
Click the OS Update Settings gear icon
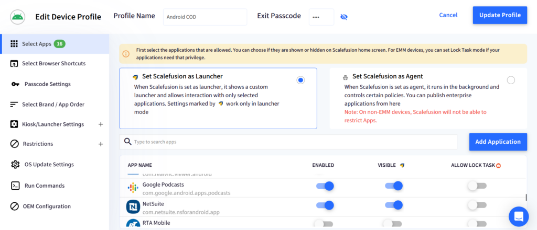click(x=15, y=165)
